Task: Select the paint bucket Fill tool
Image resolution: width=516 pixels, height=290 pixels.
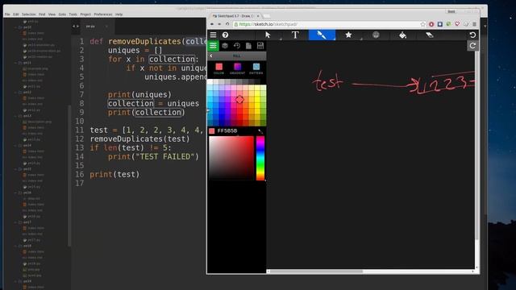Action: 402,35
